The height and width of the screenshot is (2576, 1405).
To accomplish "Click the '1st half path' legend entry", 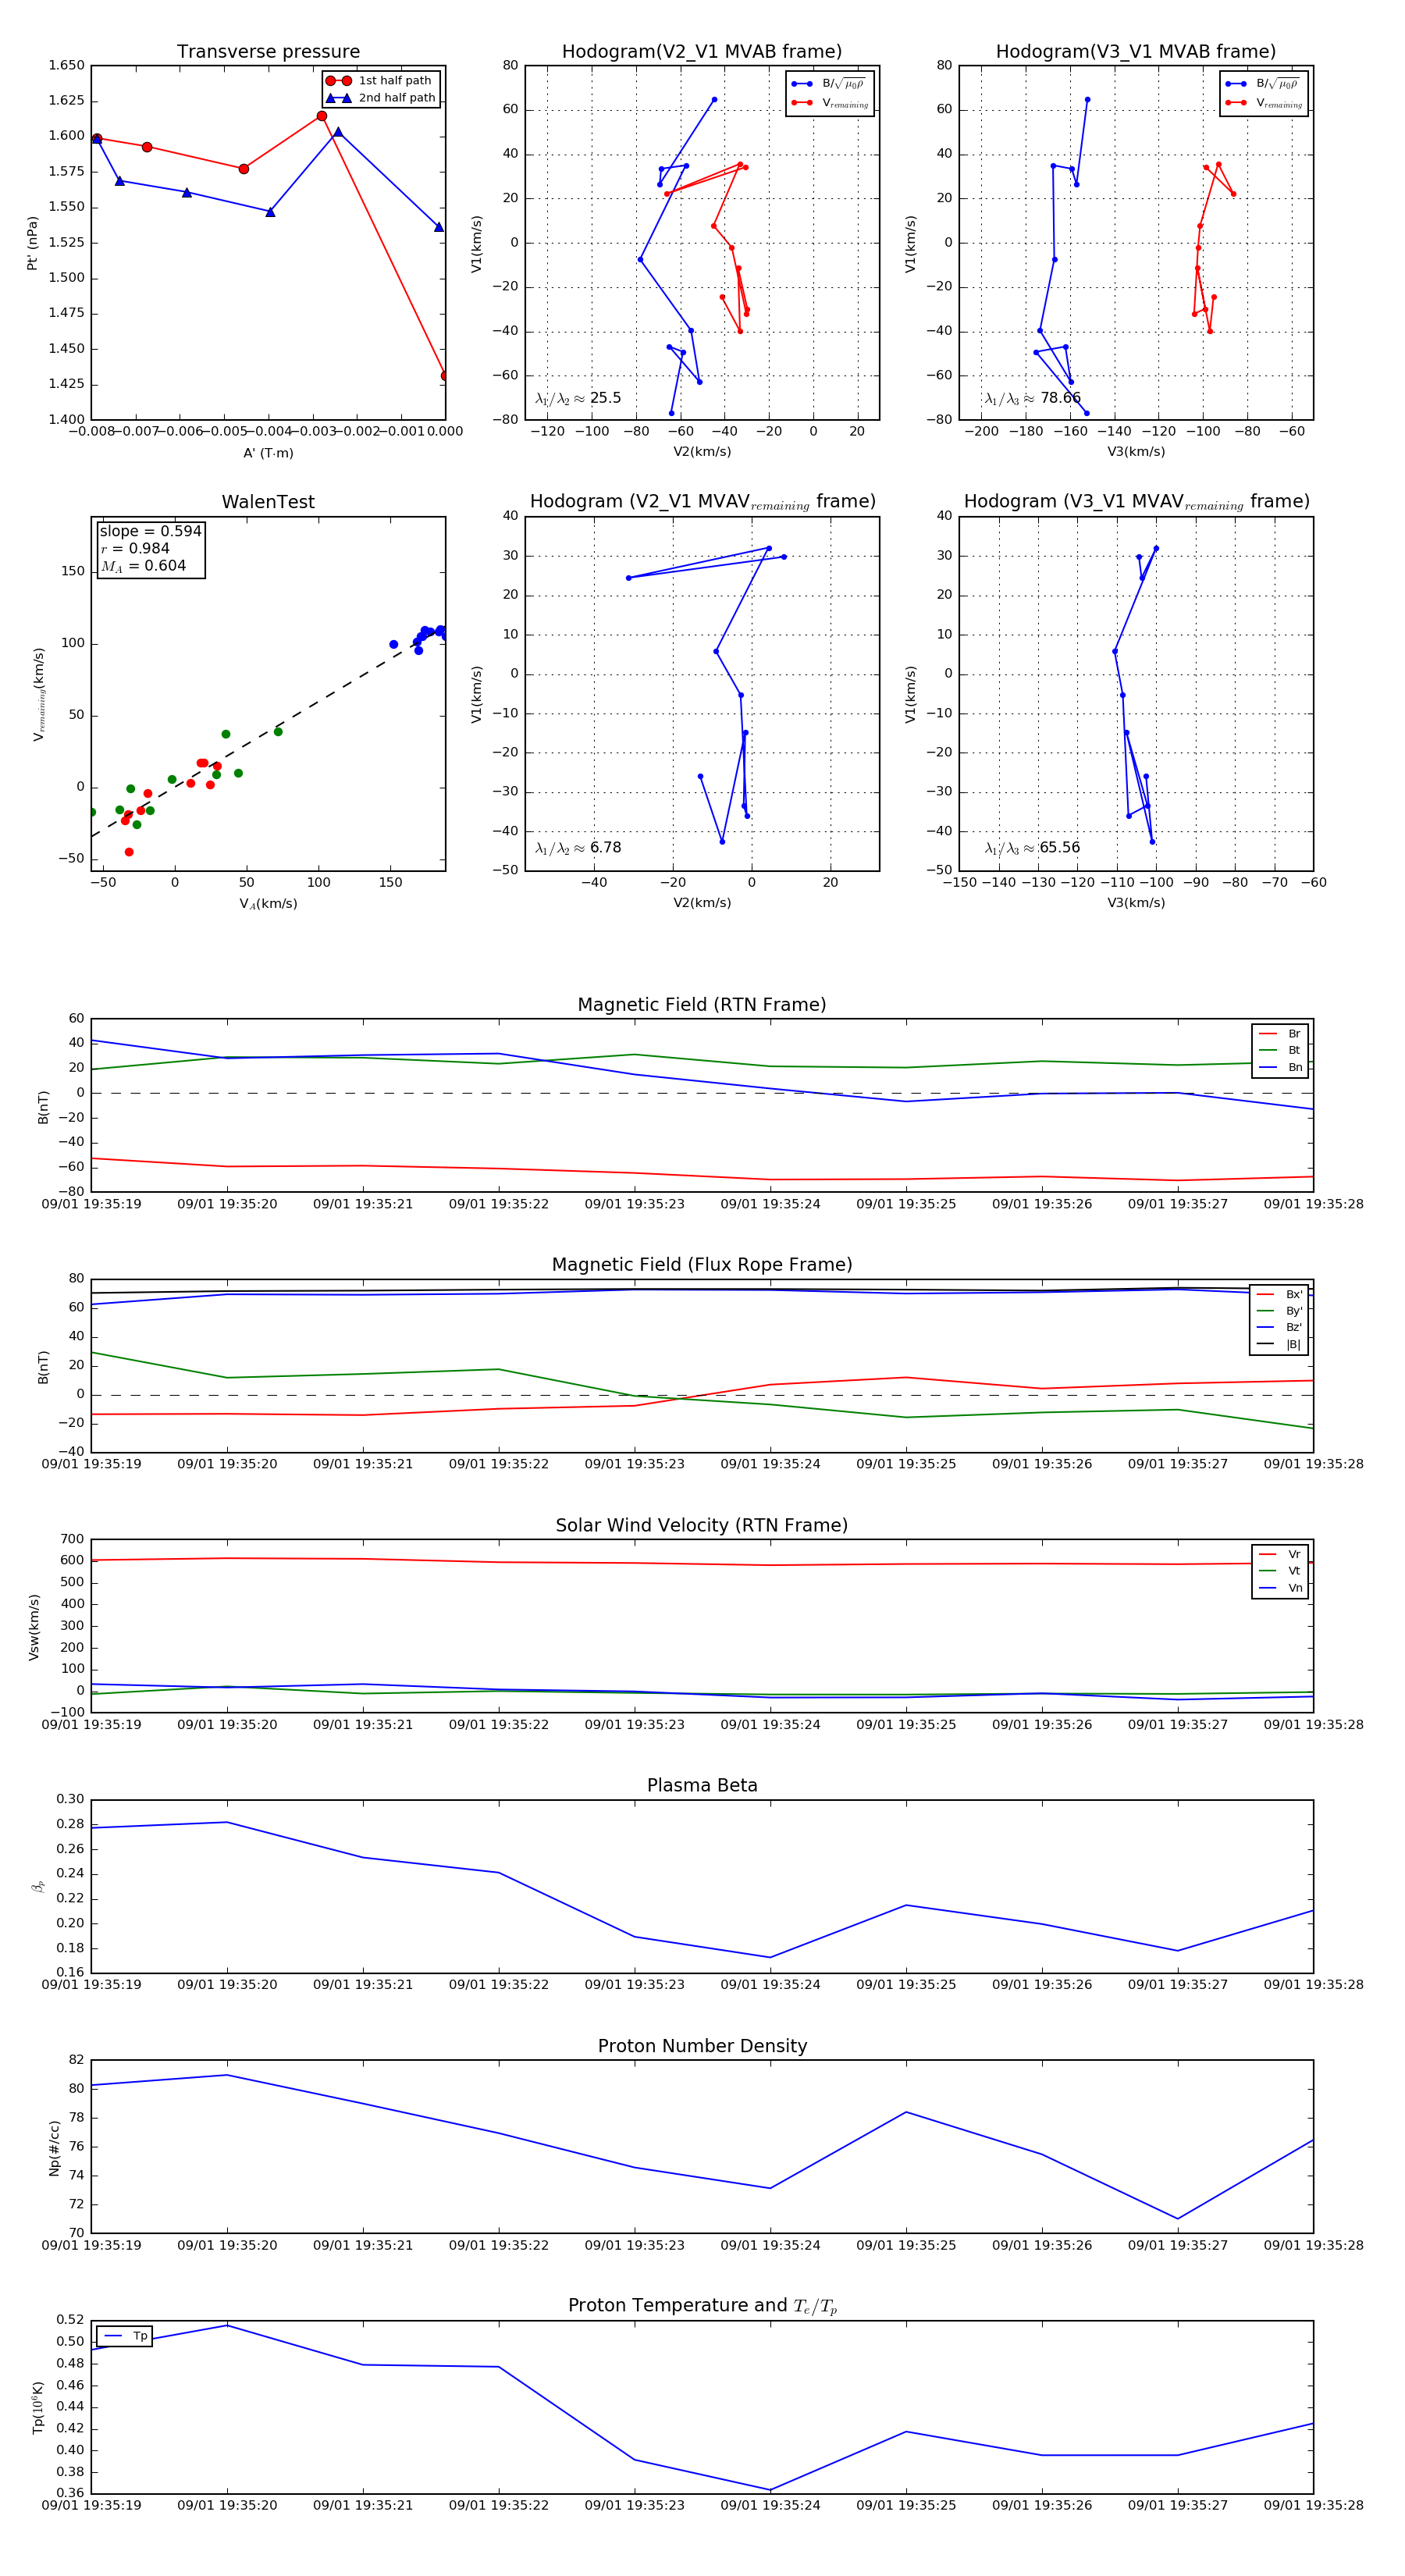I will pyautogui.click(x=381, y=81).
